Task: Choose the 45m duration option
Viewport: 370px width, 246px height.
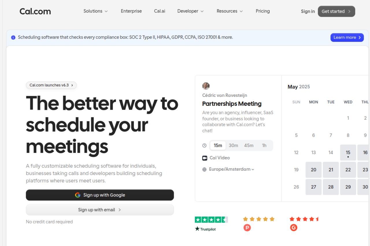Action: coord(249,146)
